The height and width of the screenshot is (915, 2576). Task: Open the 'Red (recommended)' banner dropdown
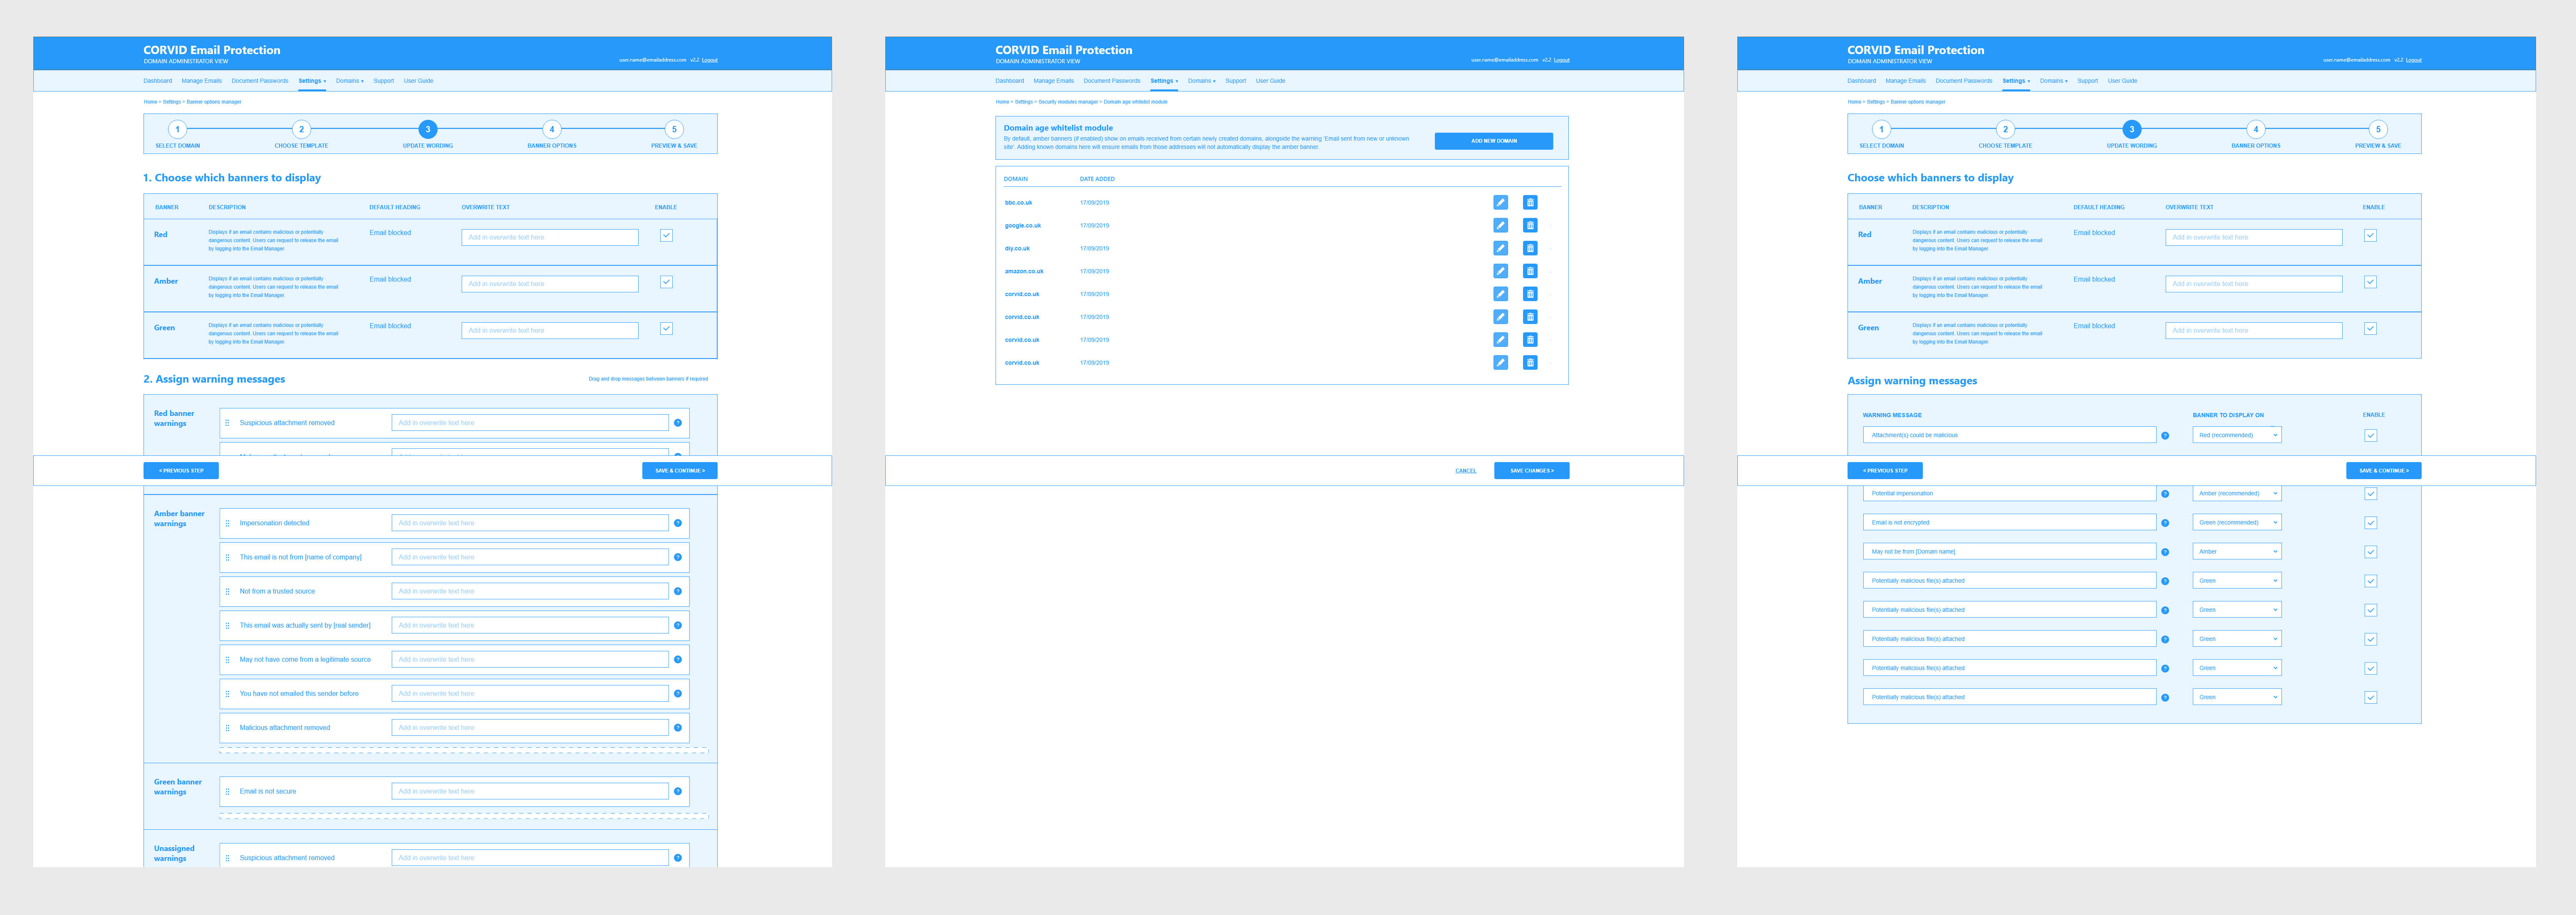pos(2237,435)
